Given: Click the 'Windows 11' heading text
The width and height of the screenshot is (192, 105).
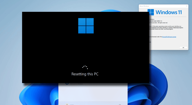Looking at the screenshot, I should [x=169, y=12].
